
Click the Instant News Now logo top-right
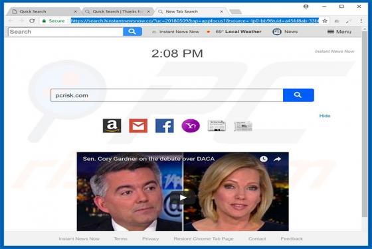pyautogui.click(x=335, y=51)
